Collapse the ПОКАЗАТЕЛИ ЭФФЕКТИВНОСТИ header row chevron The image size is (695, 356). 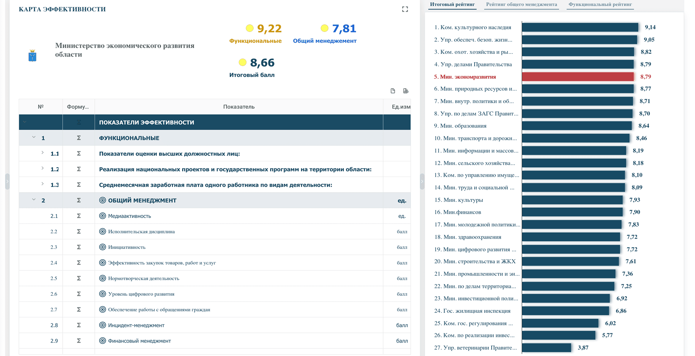(x=25, y=122)
